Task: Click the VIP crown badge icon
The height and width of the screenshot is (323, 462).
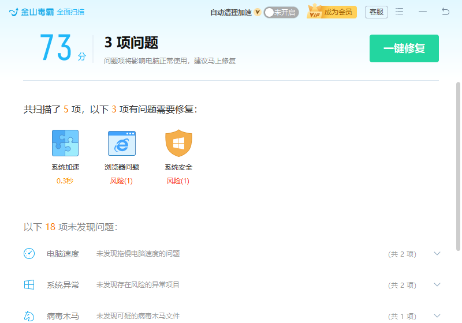Action: click(314, 11)
